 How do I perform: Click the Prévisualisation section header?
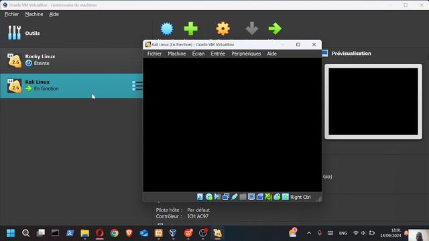(351, 54)
